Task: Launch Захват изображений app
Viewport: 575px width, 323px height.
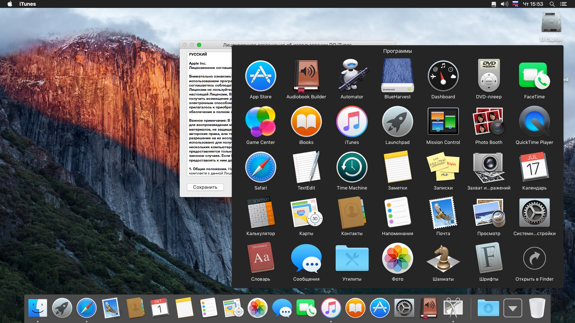Action: (x=489, y=167)
